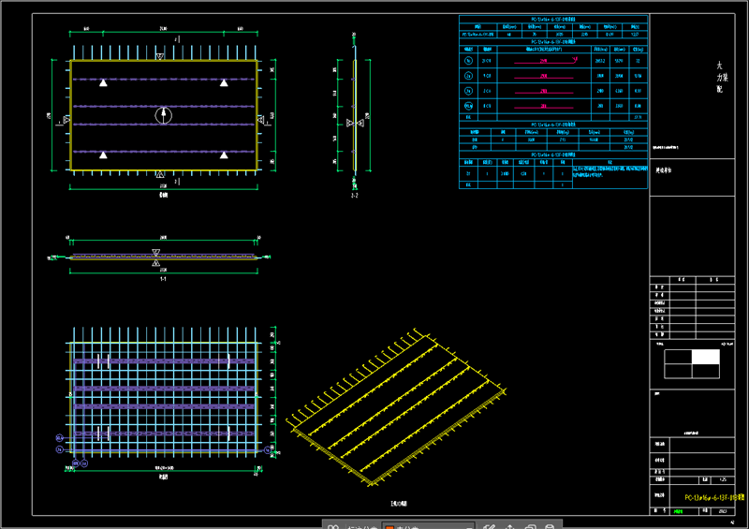Select magenta hooked rebar shape in table
749x529 pixels.
pos(546,60)
